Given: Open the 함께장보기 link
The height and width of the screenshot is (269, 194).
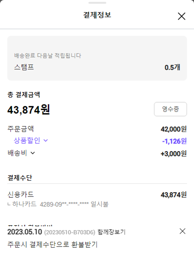Looking at the screenshot, I should [111, 232].
